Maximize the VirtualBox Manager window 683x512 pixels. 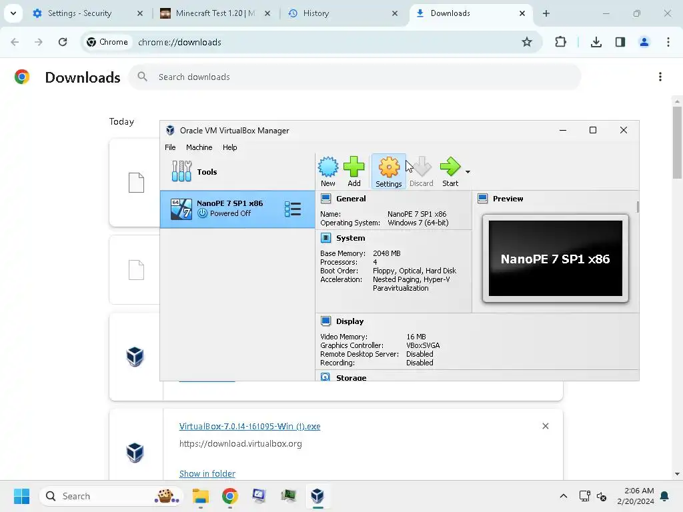(x=593, y=130)
